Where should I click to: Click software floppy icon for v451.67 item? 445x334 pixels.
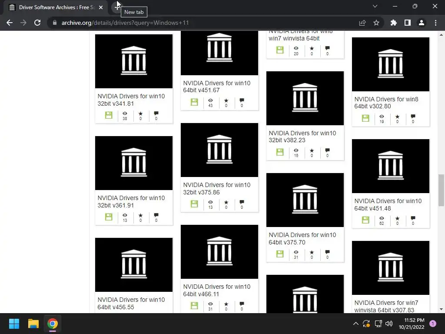click(194, 102)
